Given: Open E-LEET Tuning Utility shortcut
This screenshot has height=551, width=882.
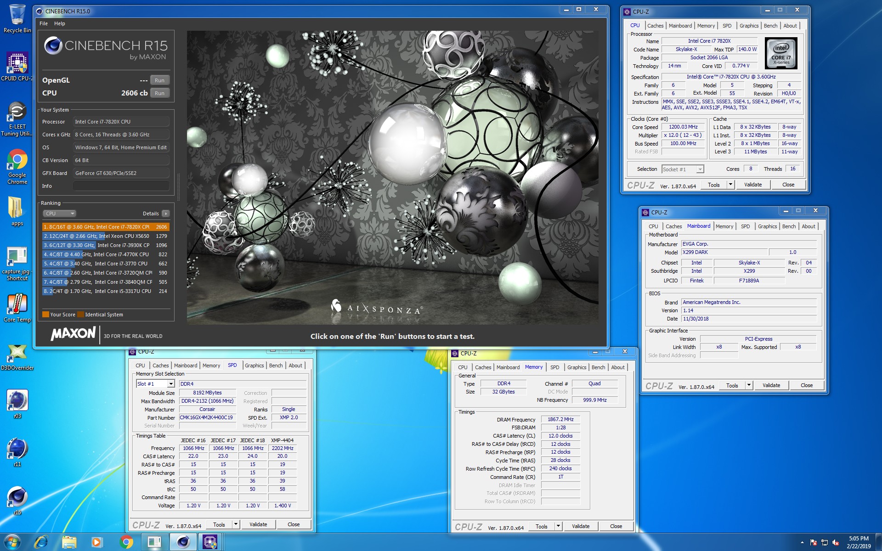Looking at the screenshot, I should click(x=17, y=119).
